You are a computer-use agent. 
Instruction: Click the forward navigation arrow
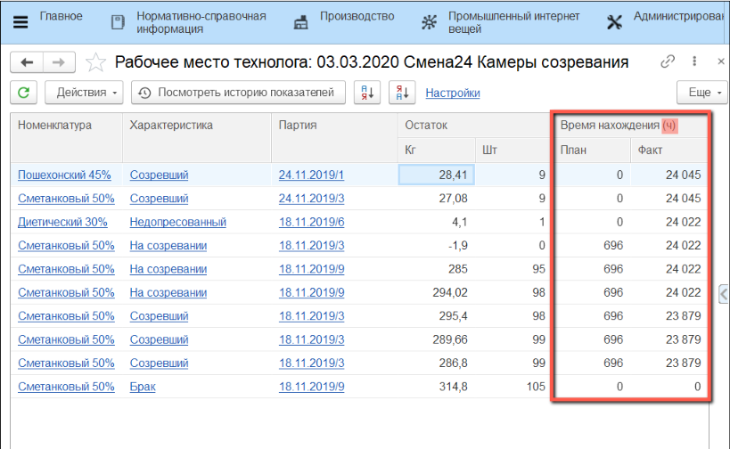coord(59,62)
